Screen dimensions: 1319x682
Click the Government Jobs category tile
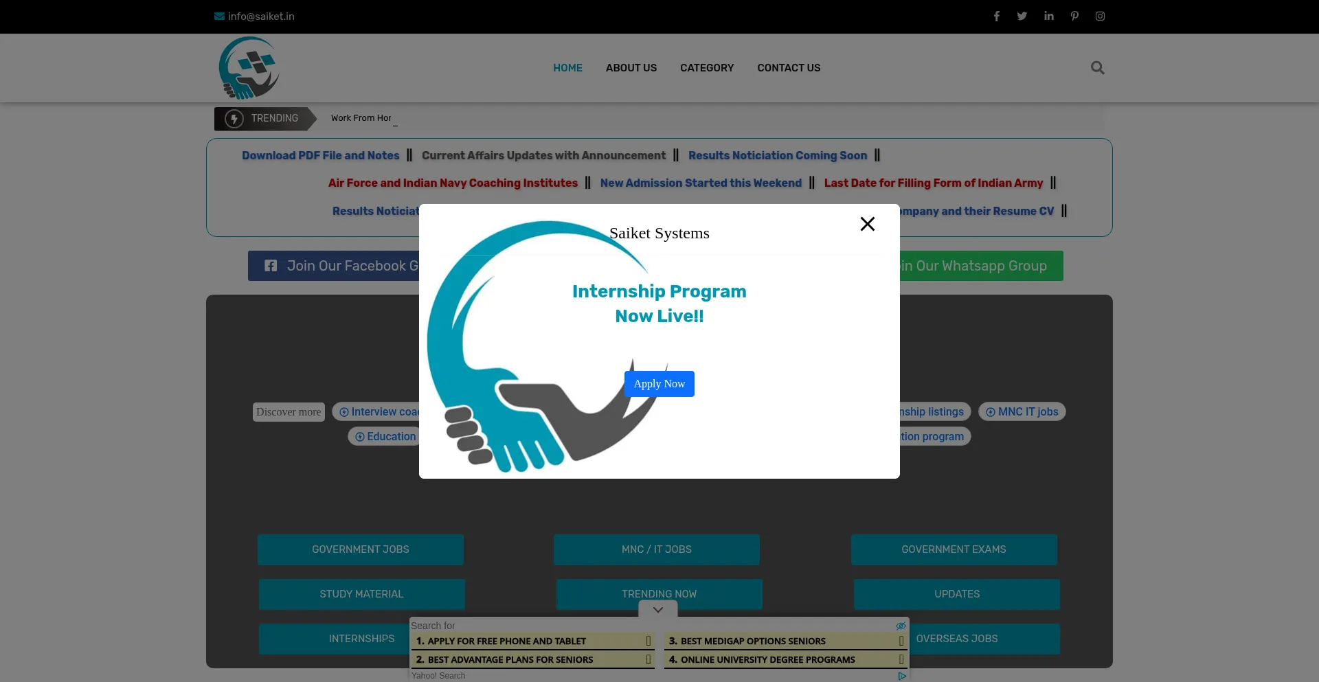pos(360,549)
